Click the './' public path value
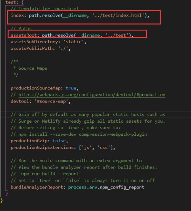This screenshot has height=211, width=191. pyautogui.click(x=63, y=48)
